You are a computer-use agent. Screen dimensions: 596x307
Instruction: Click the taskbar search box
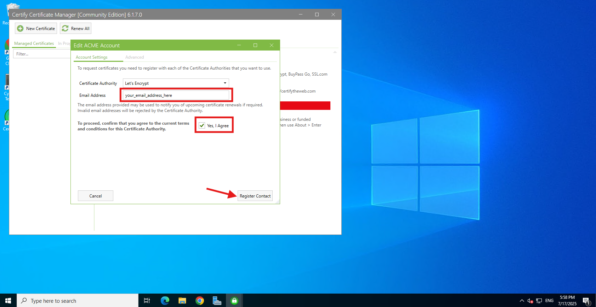(x=78, y=301)
